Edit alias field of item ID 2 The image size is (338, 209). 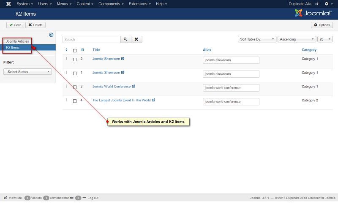point(231,60)
